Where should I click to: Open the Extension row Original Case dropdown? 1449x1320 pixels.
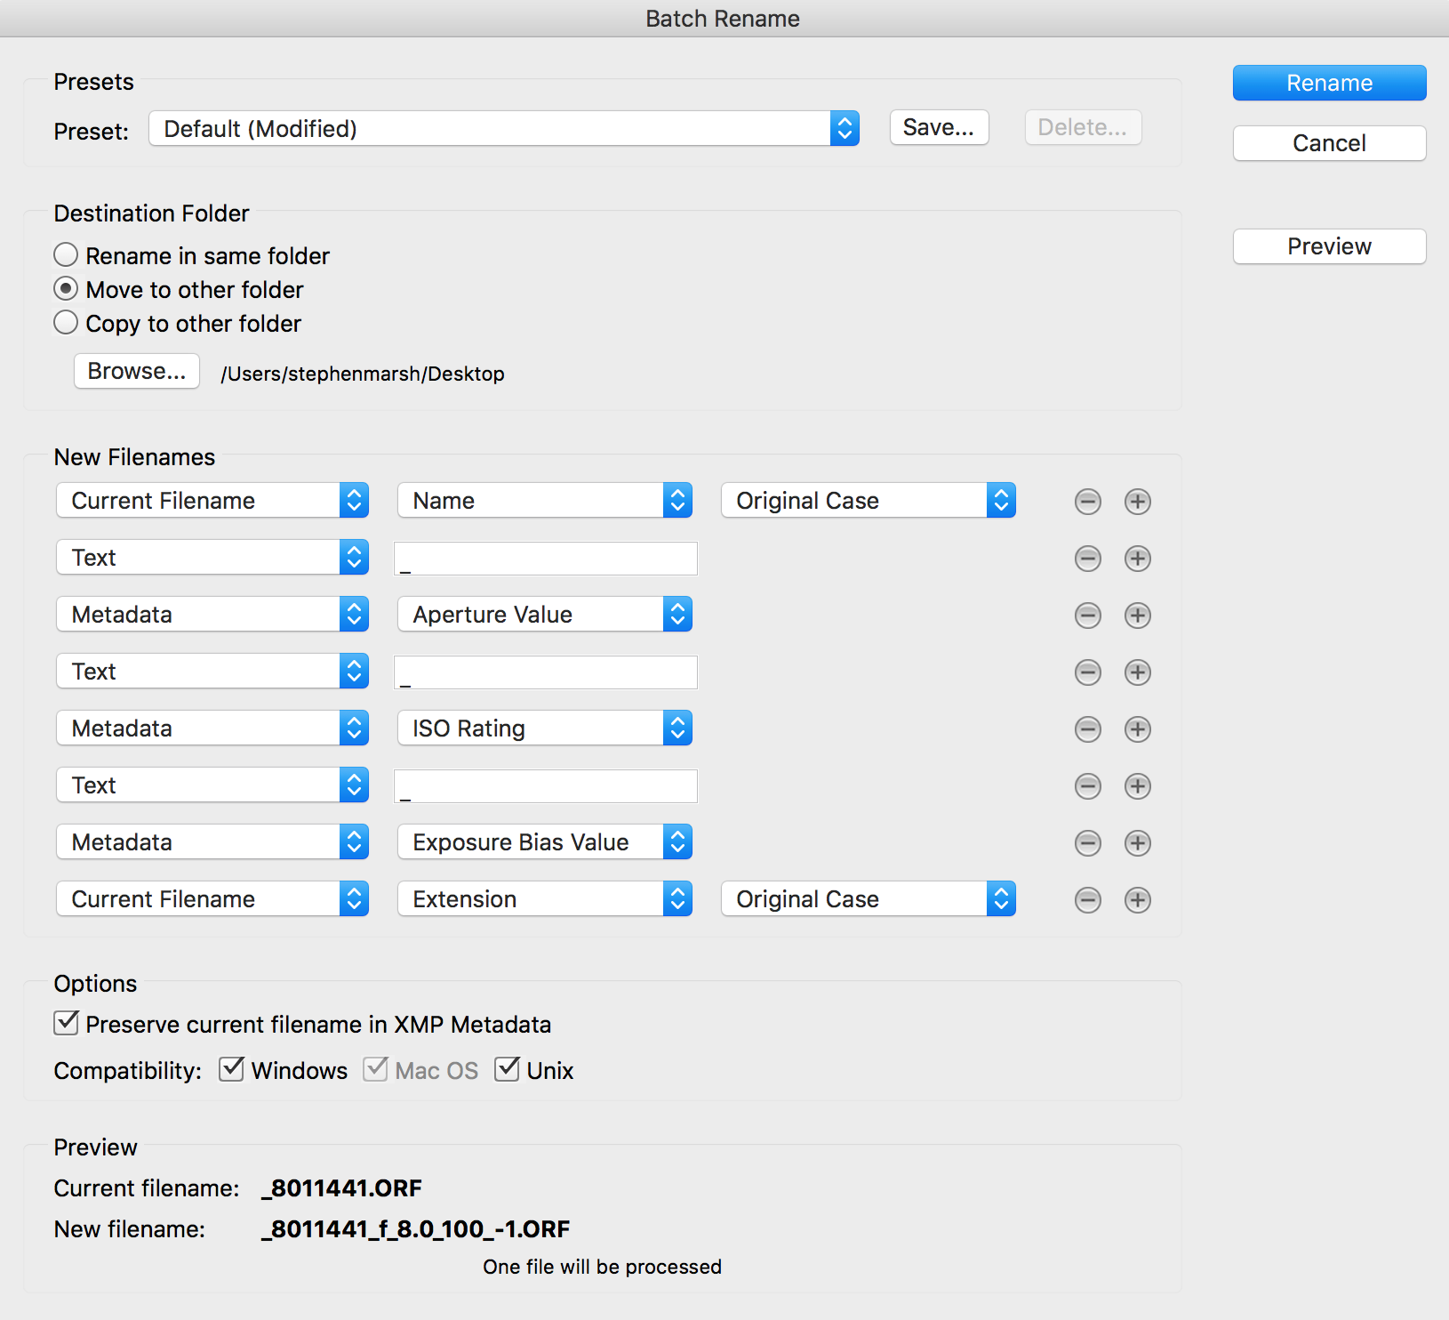tap(868, 899)
